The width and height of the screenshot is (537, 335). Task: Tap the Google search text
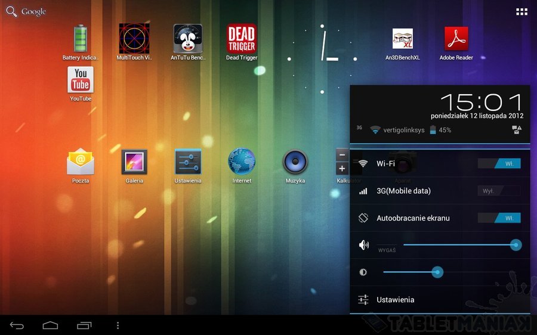[x=33, y=12]
